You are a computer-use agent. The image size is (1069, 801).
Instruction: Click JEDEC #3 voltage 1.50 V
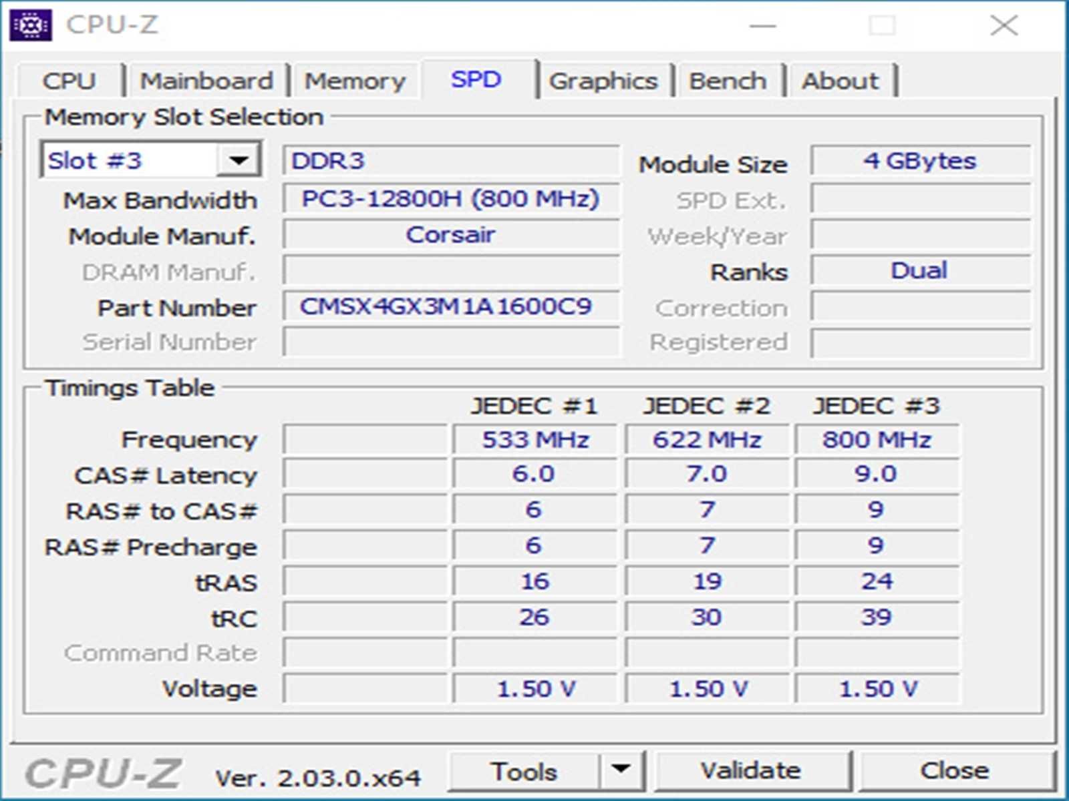pyautogui.click(x=877, y=689)
